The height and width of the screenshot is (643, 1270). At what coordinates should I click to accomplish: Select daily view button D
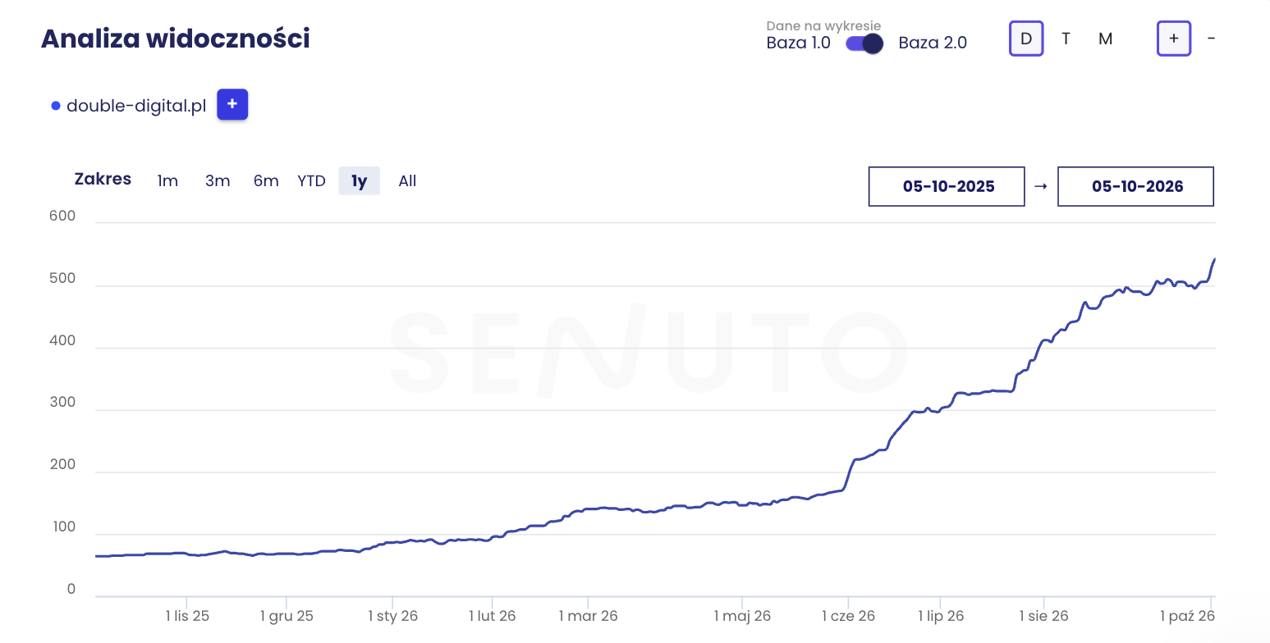[x=1026, y=39]
